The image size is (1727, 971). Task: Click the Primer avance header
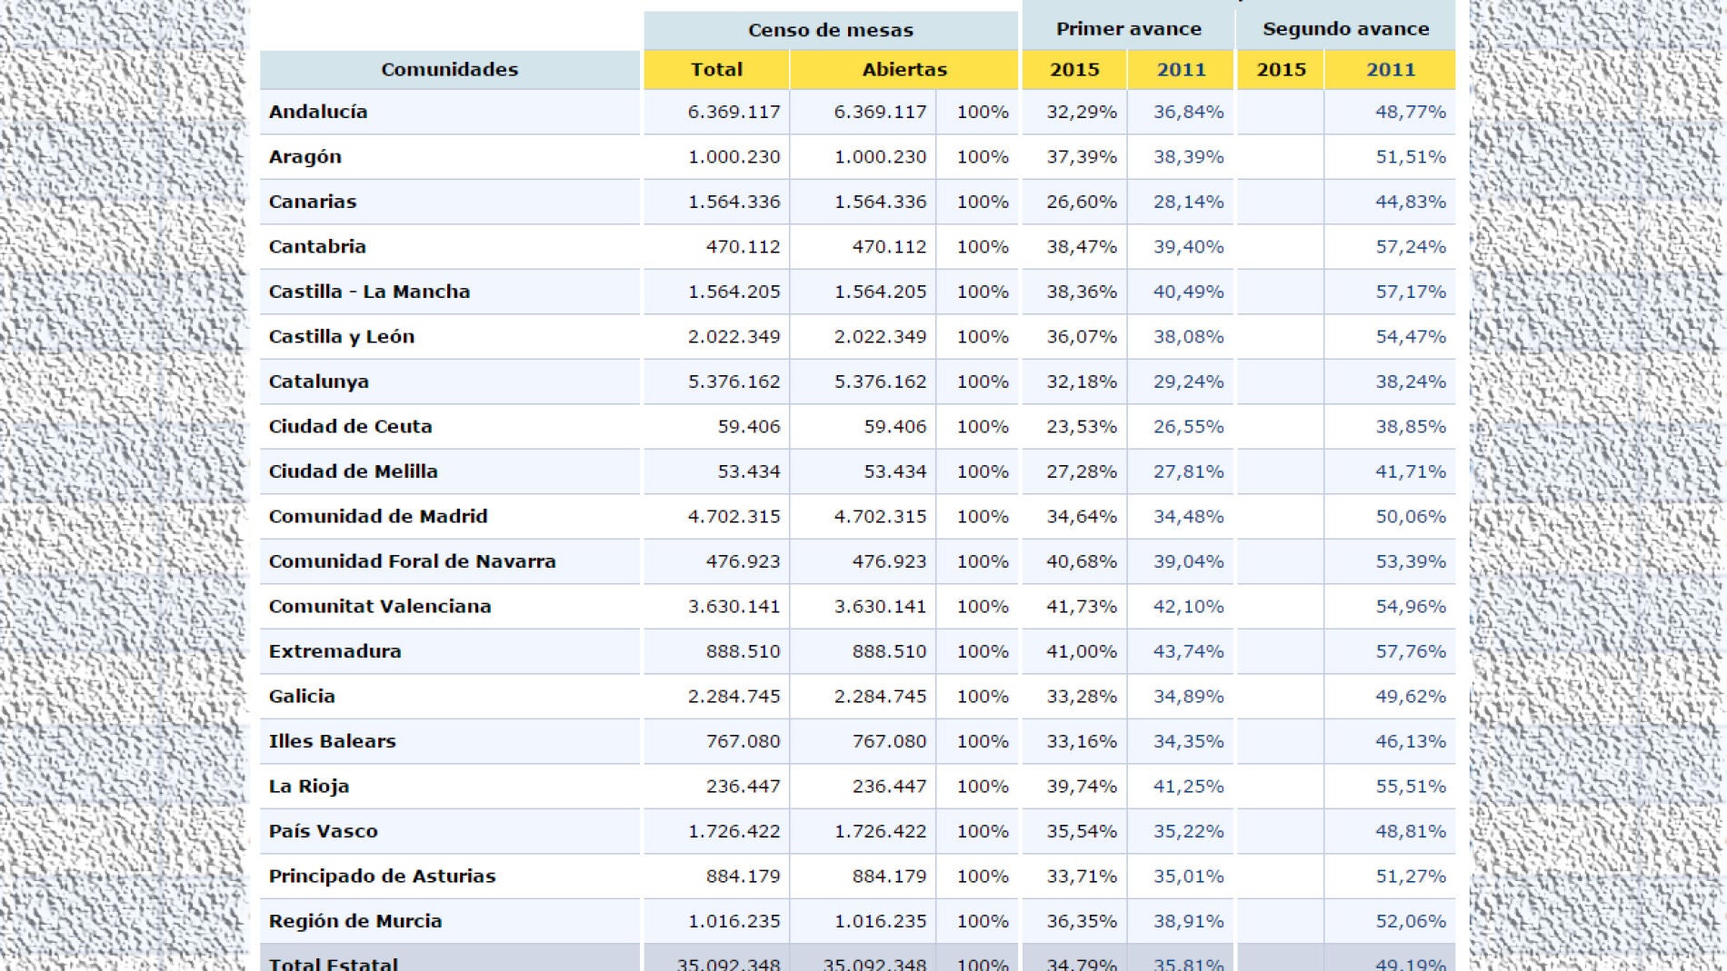pyautogui.click(x=1127, y=28)
